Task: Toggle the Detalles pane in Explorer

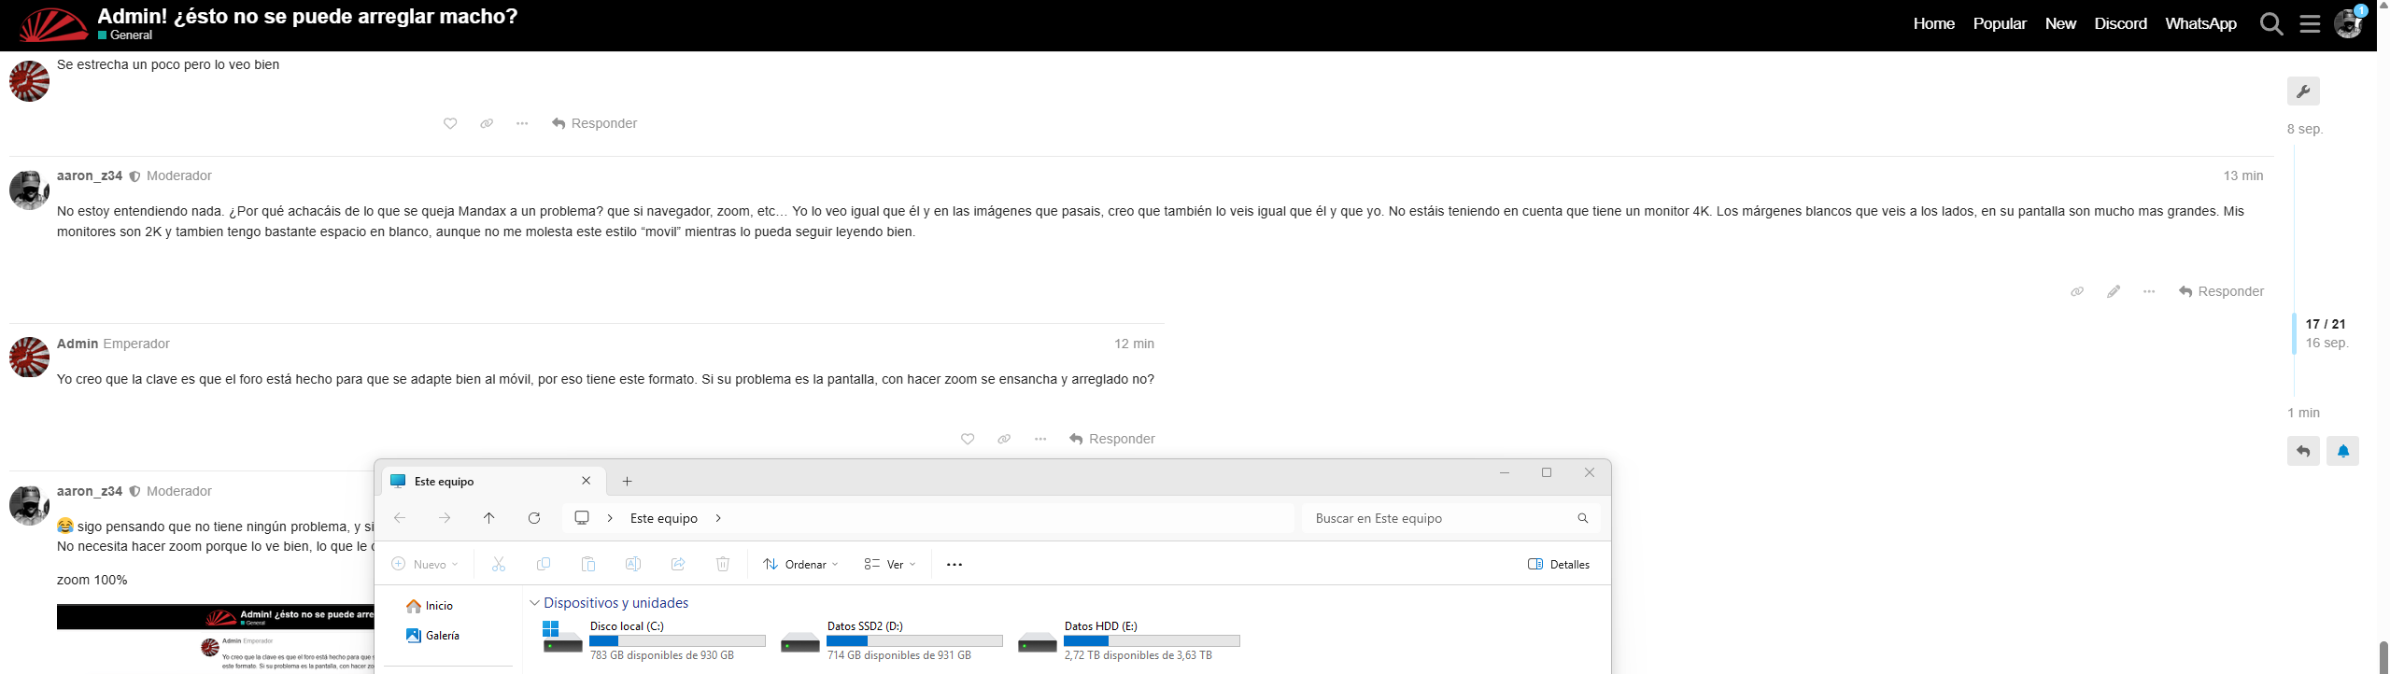Action: [1558, 565]
